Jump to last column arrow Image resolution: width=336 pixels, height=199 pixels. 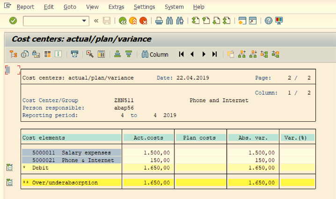click(214, 54)
